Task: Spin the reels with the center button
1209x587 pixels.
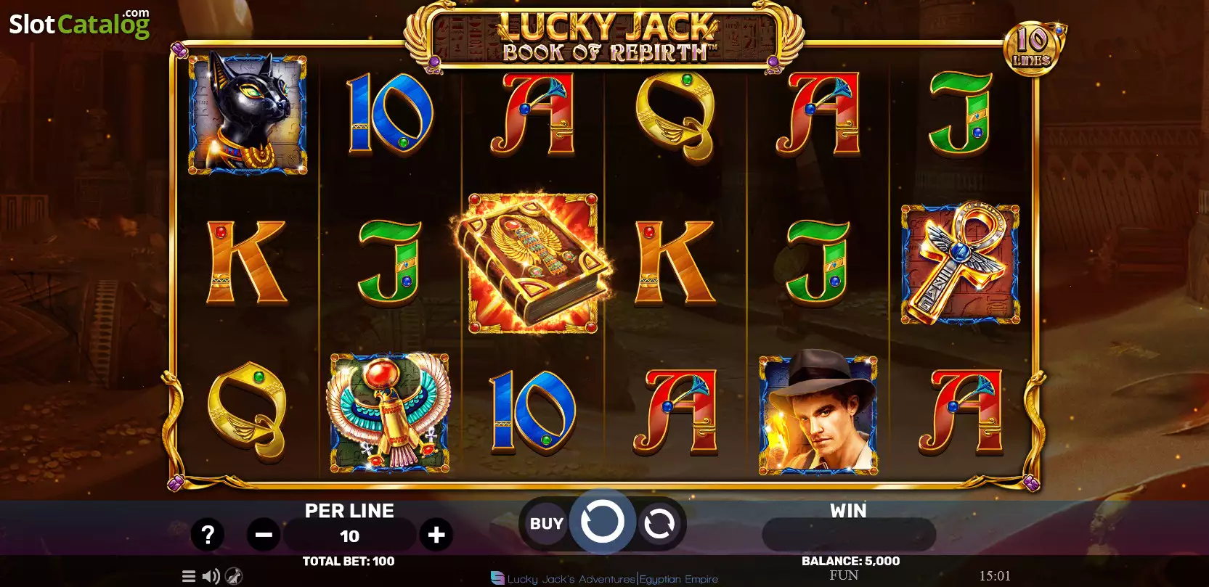Action: coord(603,521)
